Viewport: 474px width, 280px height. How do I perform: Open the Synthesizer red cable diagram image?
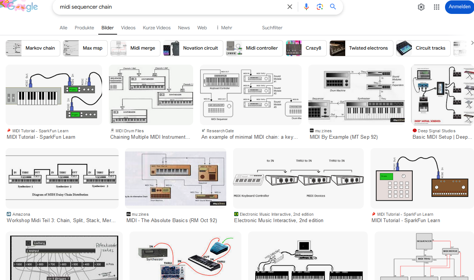coord(185,256)
